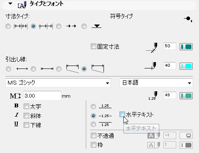Click the text-below-line 1.25 icon

coord(105,124)
